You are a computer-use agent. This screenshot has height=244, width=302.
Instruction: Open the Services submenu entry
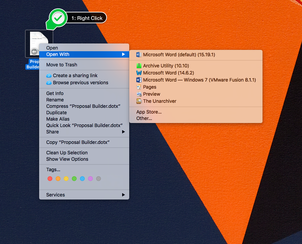tap(84, 195)
